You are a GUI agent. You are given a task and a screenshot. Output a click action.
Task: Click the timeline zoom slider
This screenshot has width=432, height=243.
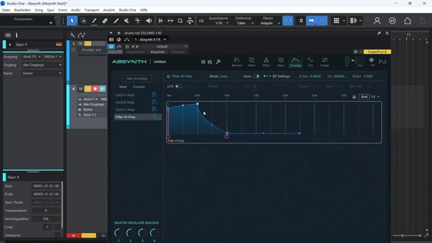(407, 236)
